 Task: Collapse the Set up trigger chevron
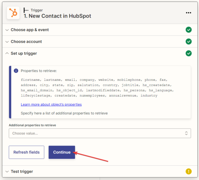tap(7, 53)
